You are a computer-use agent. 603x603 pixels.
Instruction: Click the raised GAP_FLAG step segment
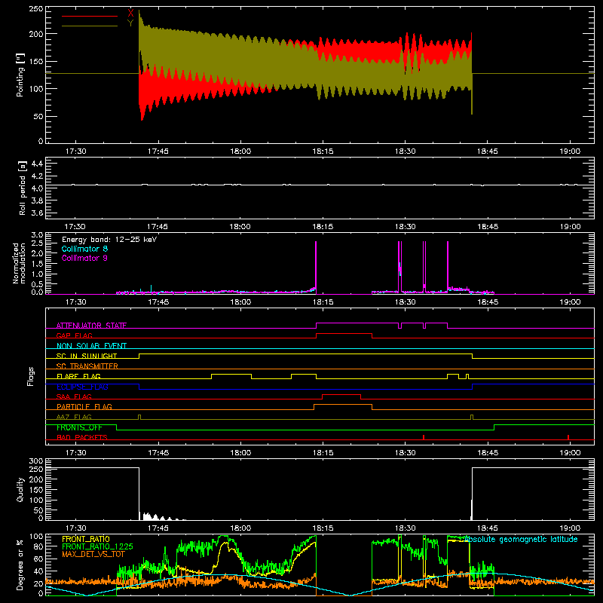[344, 334]
